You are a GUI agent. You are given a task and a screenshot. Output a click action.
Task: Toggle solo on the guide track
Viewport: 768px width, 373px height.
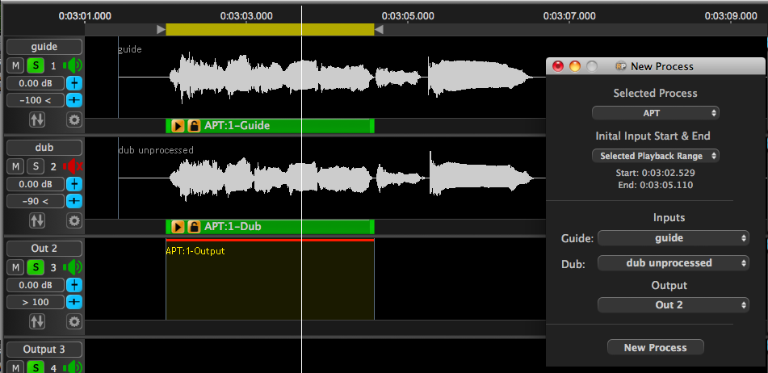36,65
